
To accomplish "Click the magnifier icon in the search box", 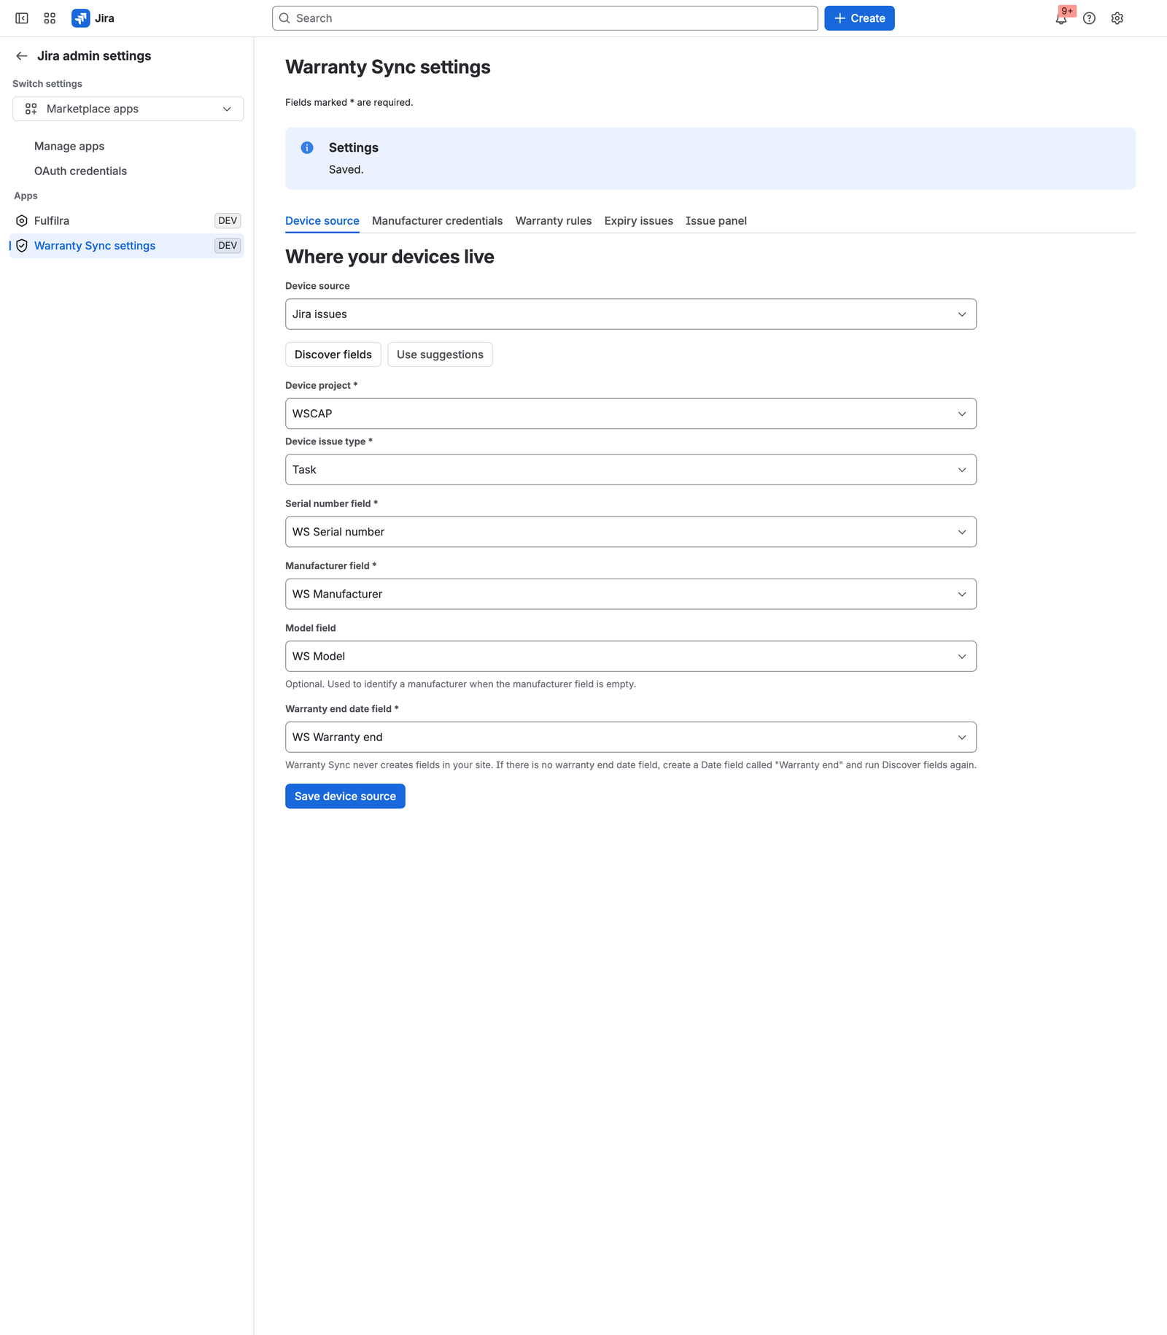I will [285, 18].
